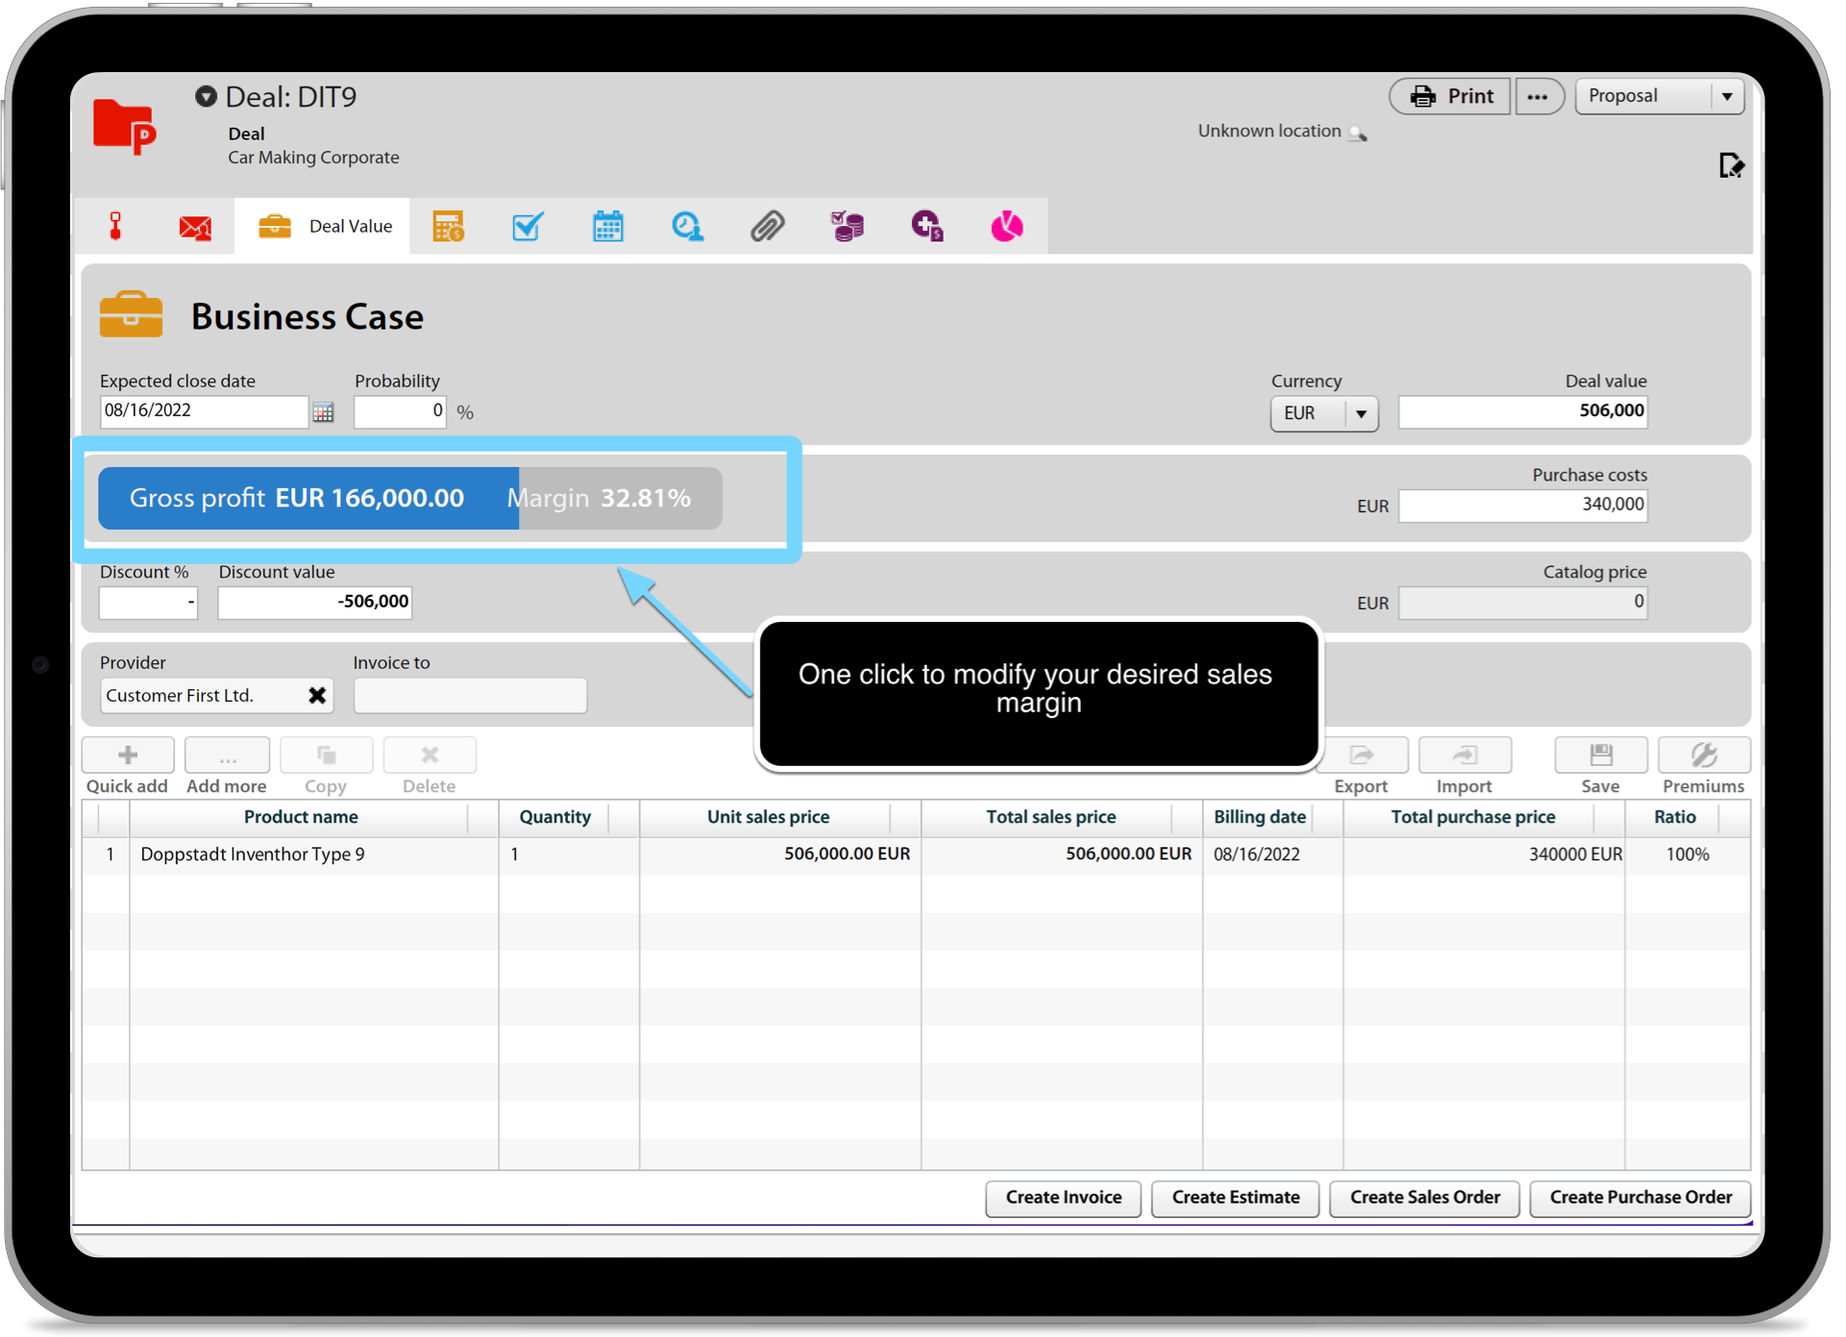Expand the Currency EUR dropdown

1360,413
